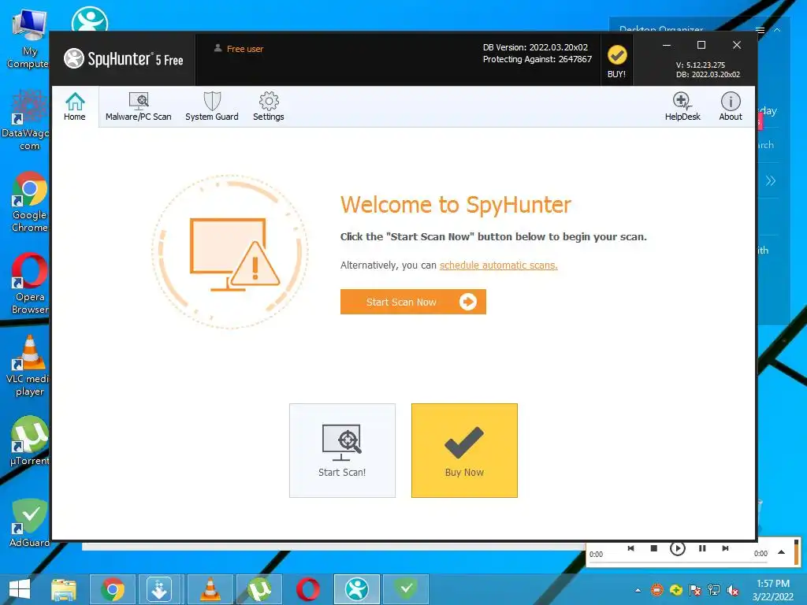Click the Free user label

[x=244, y=49]
